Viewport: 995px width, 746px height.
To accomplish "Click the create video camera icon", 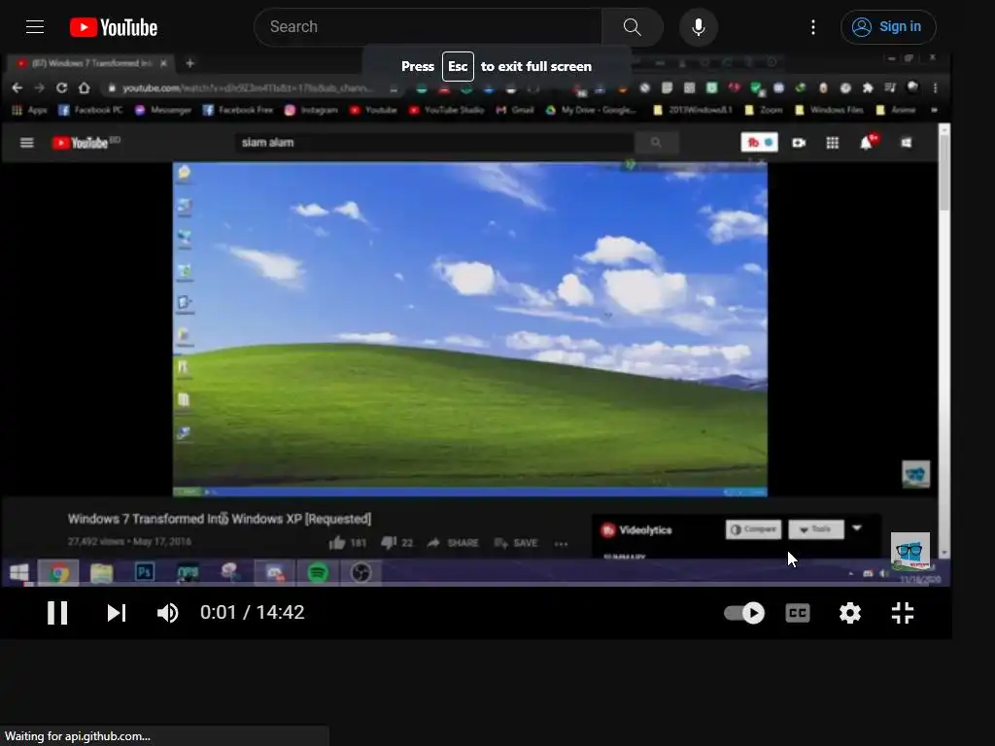I will pyautogui.click(x=799, y=143).
